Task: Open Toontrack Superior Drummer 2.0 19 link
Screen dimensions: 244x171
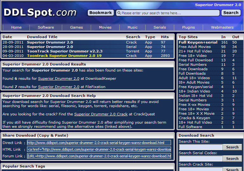Action: 64,56
